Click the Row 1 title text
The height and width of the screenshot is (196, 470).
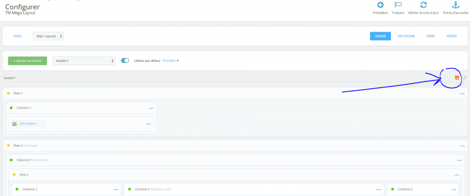point(18,93)
